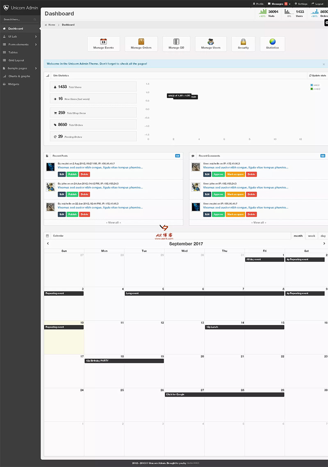Screen dimensions: 328x467
Task: Click neytiri's avatar in Recent Posts
Action: pyautogui.click(x=50, y=167)
